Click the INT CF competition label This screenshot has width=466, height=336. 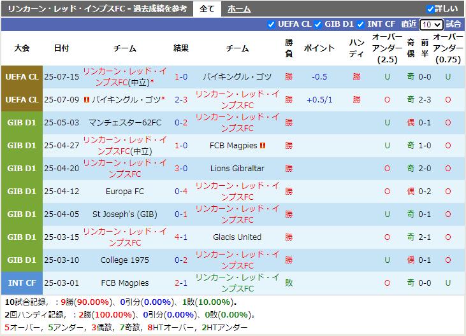click(22, 283)
